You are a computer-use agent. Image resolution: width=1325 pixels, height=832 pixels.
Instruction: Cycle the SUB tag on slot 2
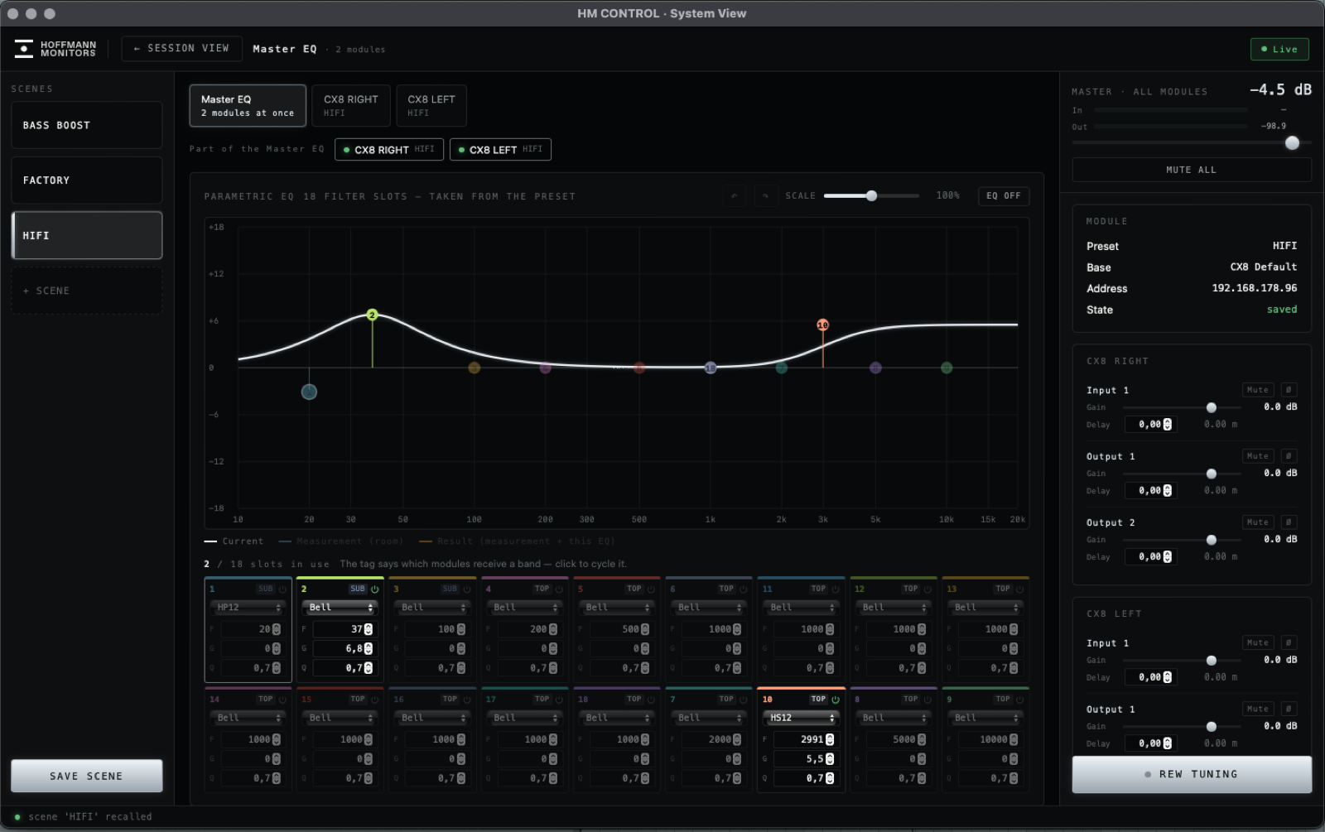click(x=357, y=589)
